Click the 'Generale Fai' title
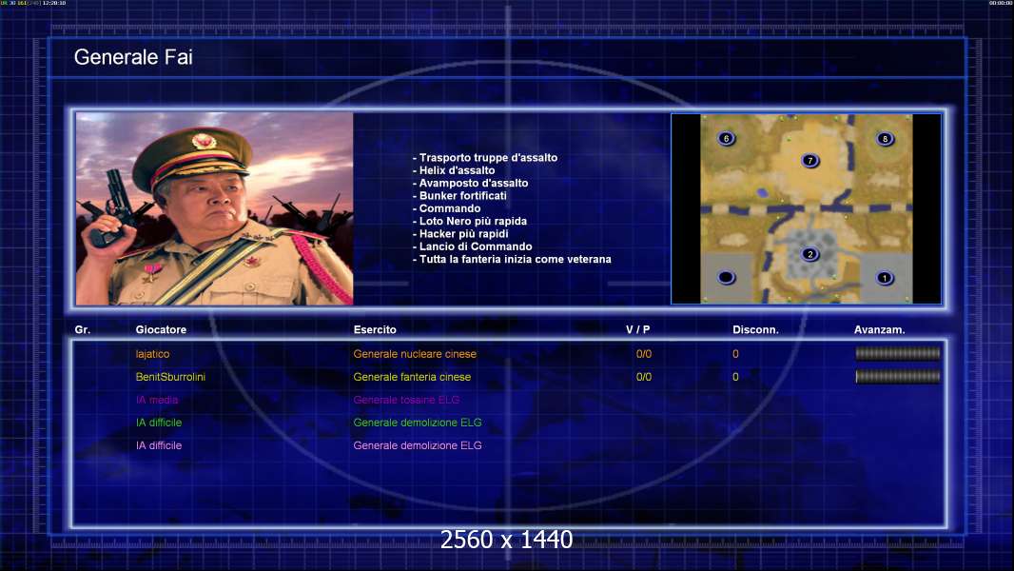This screenshot has width=1014, height=571. coord(133,57)
